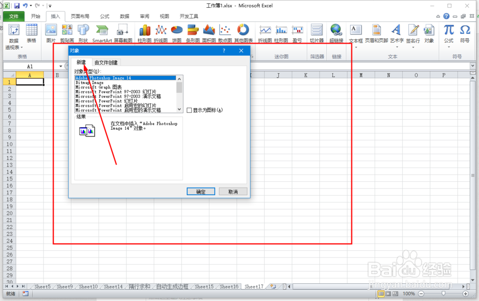Open the Shapes (形状) gallery
The image size is (479, 301).
83,33
